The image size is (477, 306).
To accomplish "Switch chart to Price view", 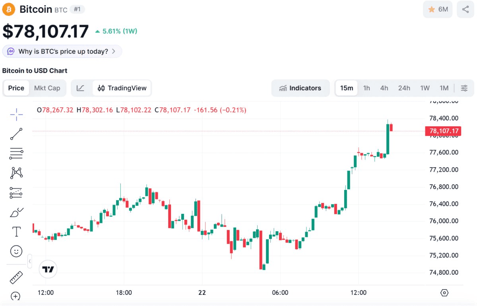I will [x=16, y=88].
